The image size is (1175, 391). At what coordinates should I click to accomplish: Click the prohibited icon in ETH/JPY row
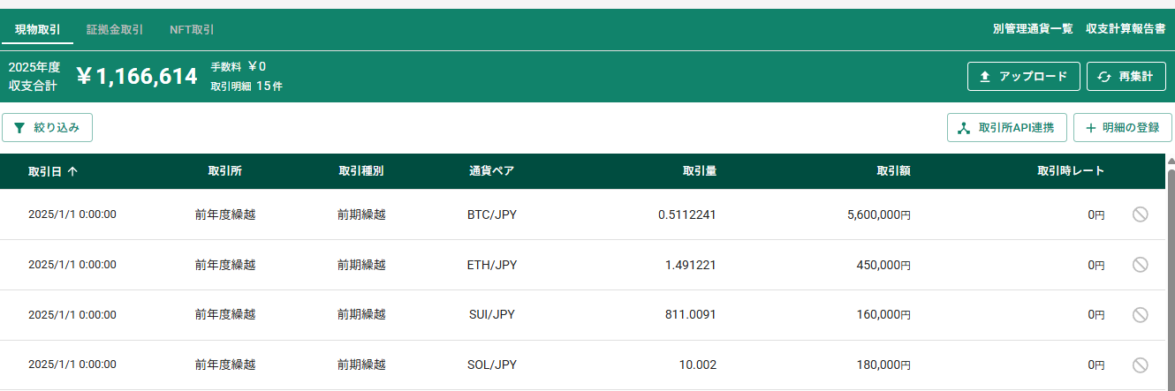tap(1141, 264)
